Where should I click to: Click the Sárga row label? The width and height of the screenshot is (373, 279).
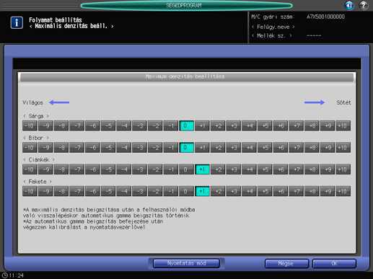[x=36, y=116]
